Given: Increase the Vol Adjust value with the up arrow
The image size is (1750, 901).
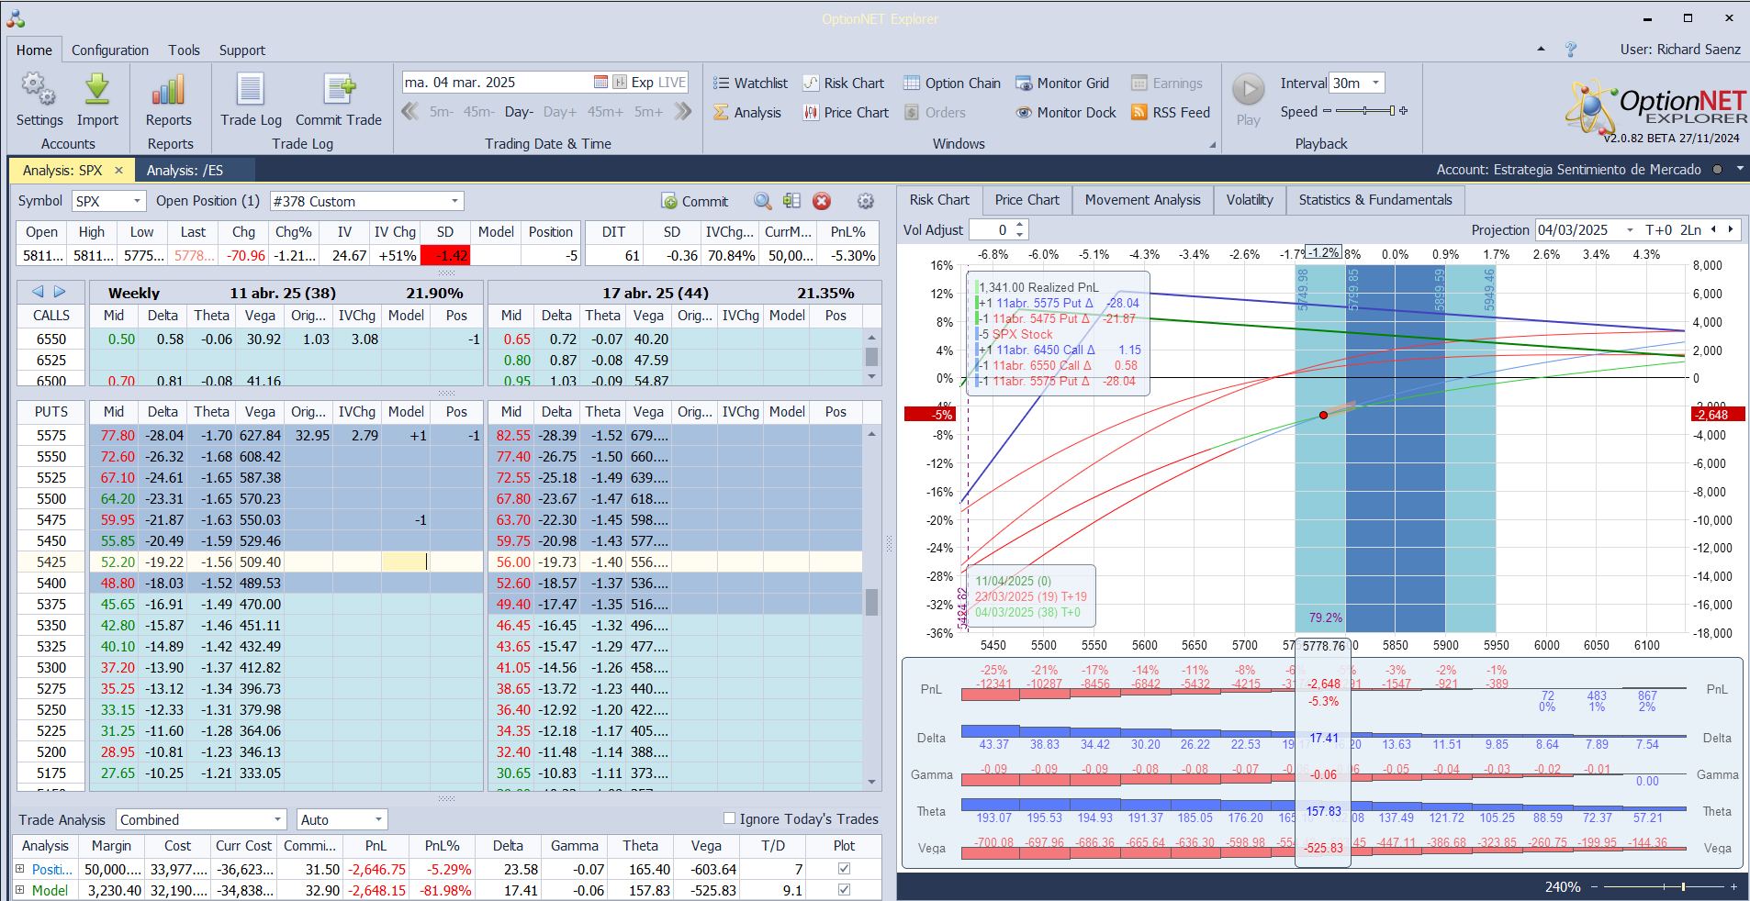Looking at the screenshot, I should [x=1019, y=225].
